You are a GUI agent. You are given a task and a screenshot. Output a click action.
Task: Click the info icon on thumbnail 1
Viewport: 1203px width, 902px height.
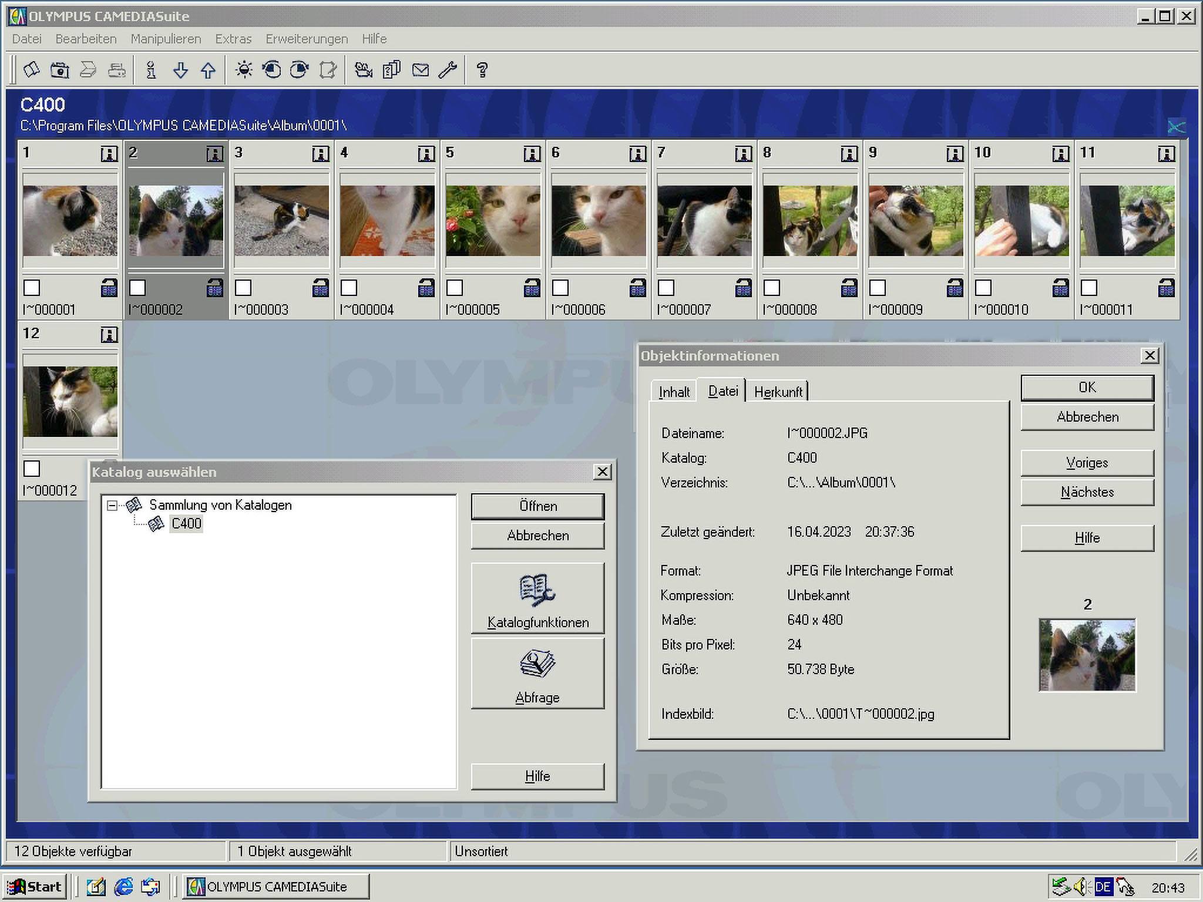click(x=109, y=154)
